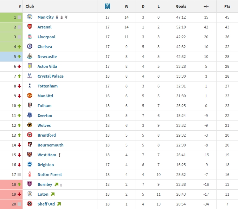This screenshot has width=238, height=209.
Task: Click the Man City club crest icon
Action: coord(30,17)
